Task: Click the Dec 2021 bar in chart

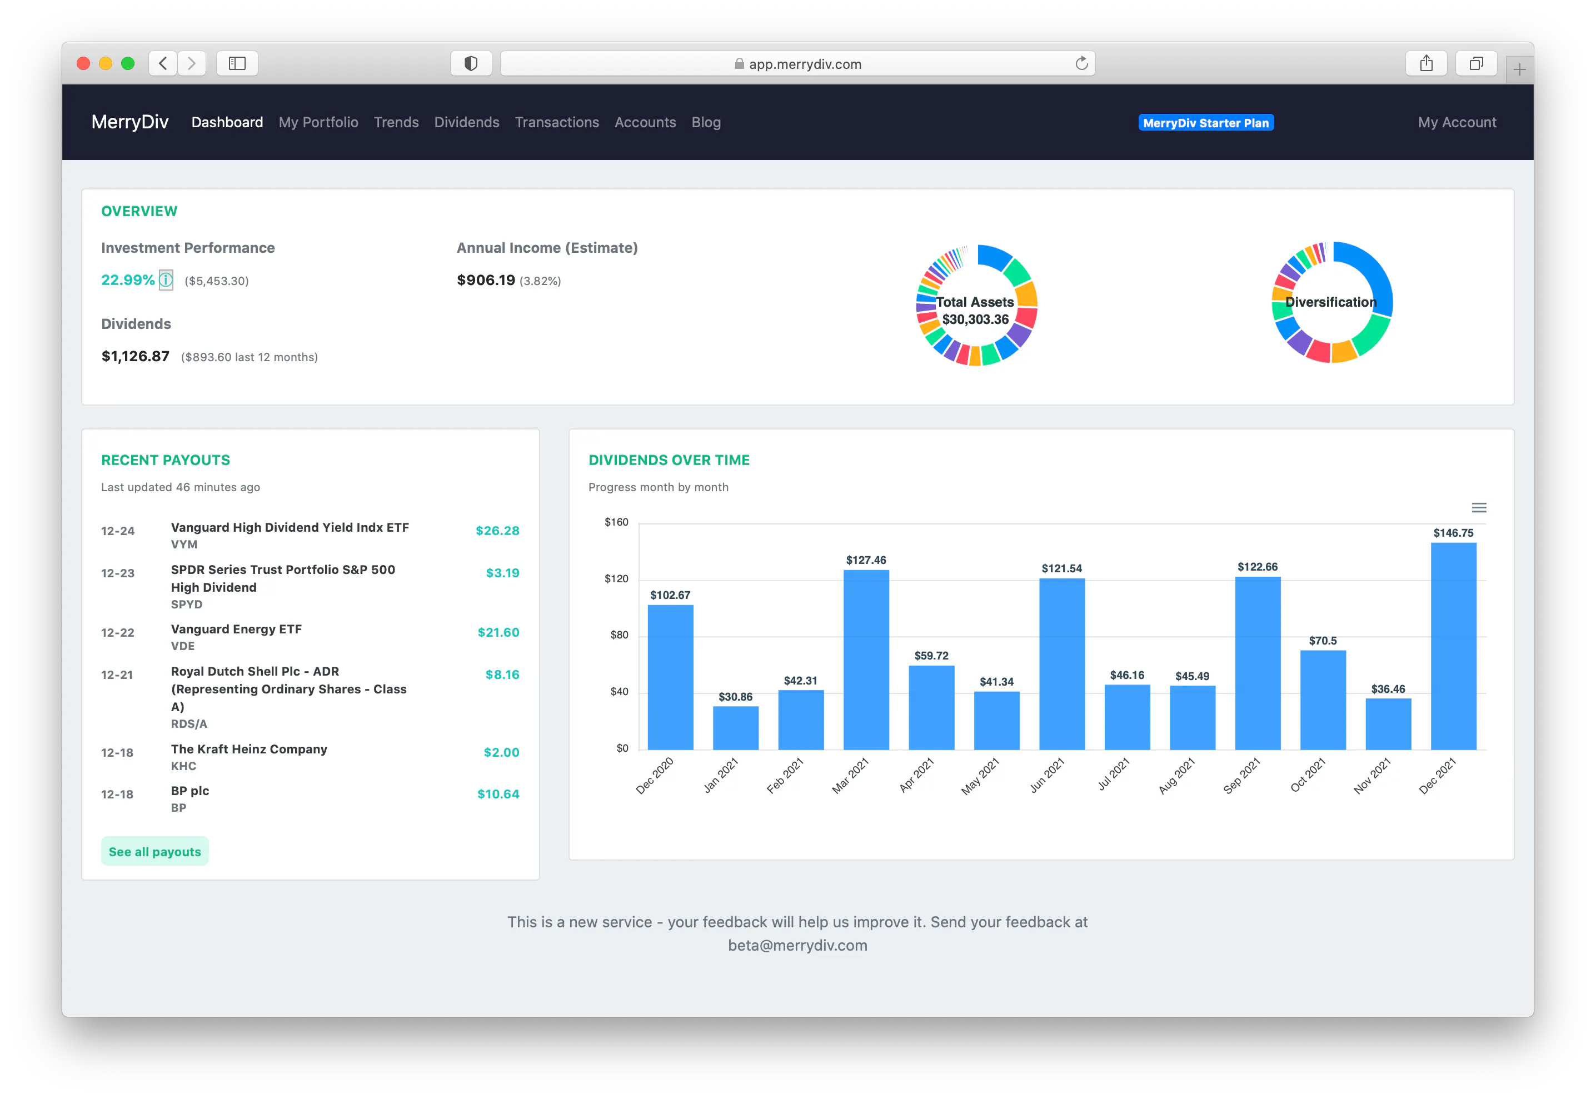Action: 1453,646
